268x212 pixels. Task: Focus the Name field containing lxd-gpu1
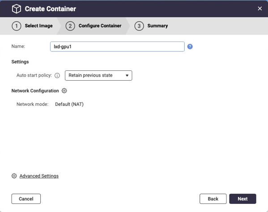click(117, 47)
